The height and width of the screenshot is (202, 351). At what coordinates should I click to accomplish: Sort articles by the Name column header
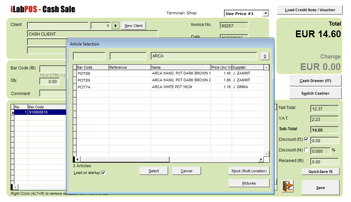point(180,67)
